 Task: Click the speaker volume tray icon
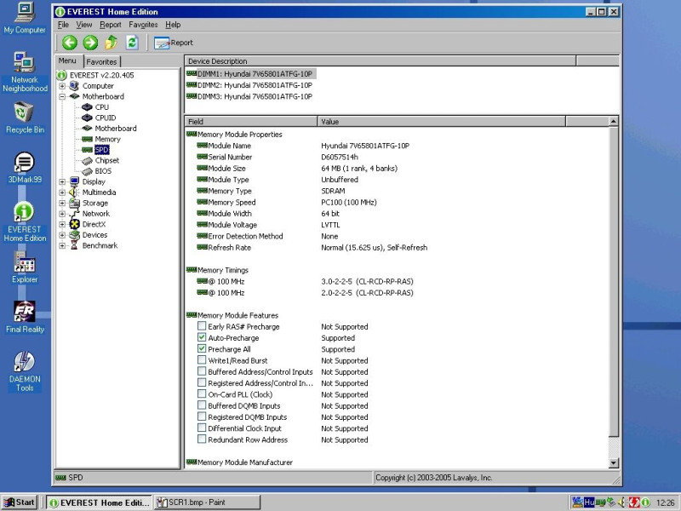[622, 502]
